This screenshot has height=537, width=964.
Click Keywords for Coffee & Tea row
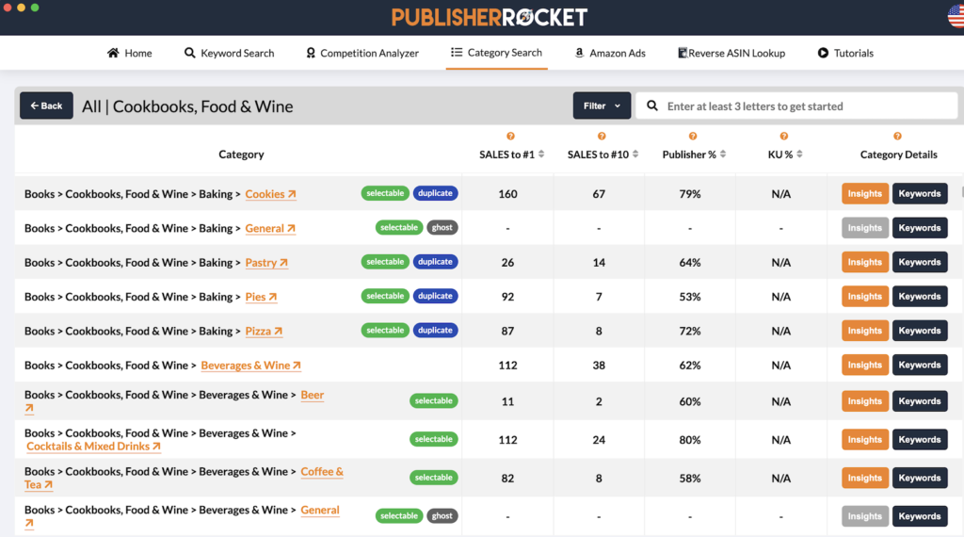(x=920, y=478)
